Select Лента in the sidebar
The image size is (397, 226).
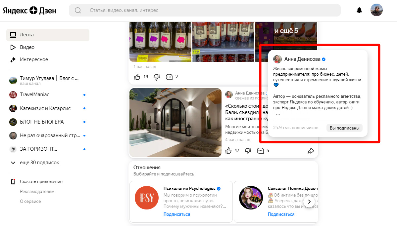pyautogui.click(x=48, y=35)
